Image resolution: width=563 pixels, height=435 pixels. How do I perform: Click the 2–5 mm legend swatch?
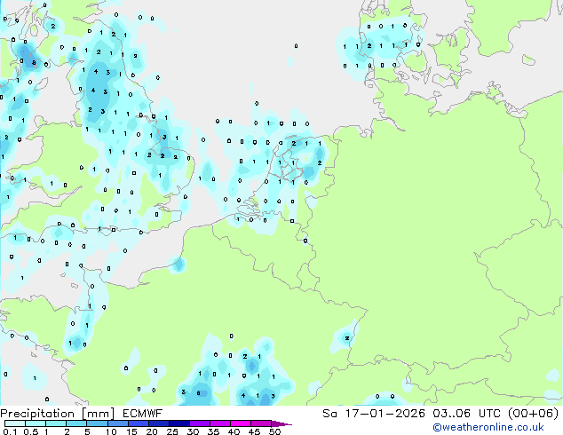[x=76, y=423]
